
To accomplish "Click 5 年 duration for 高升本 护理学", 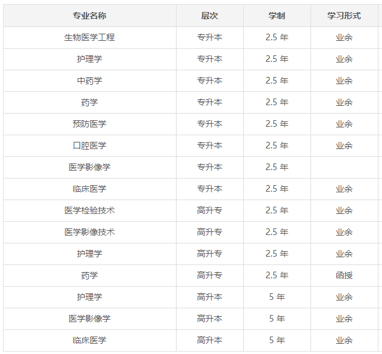I will 277,297.
